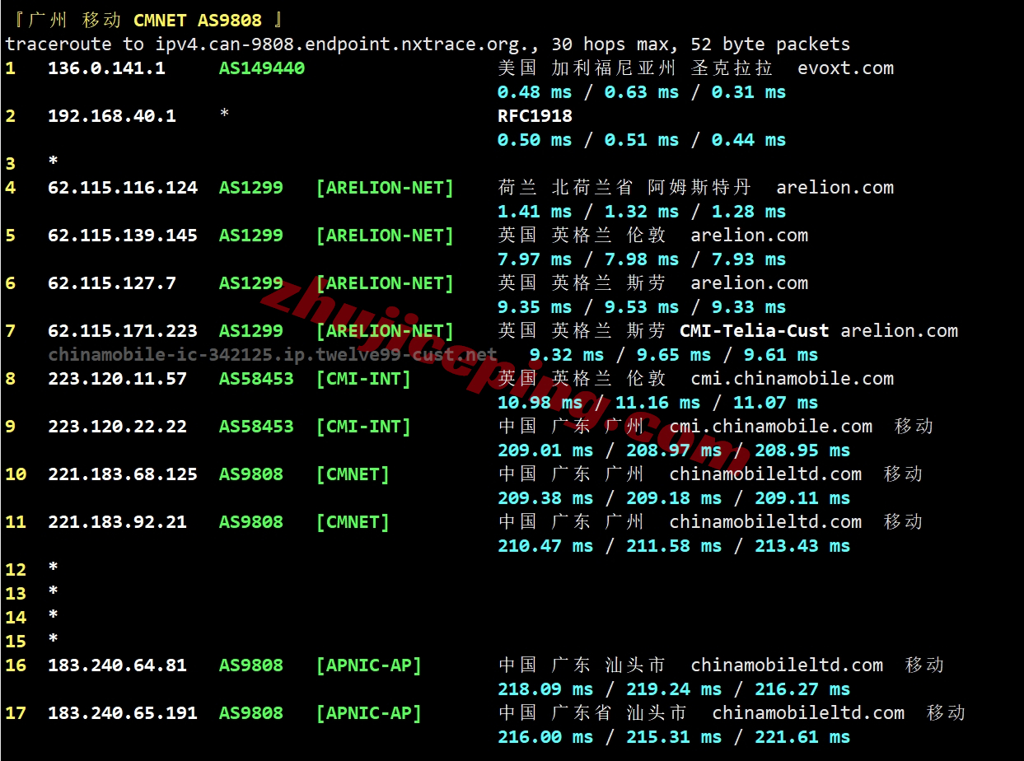Select latency 7.97 ms on hop 5
The width and height of the screenshot is (1024, 761).
tap(535, 259)
